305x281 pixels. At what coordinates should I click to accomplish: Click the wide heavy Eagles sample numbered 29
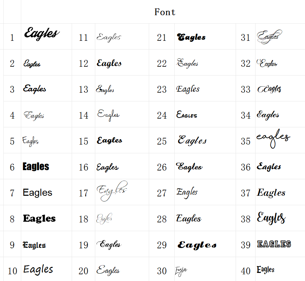point(197,245)
